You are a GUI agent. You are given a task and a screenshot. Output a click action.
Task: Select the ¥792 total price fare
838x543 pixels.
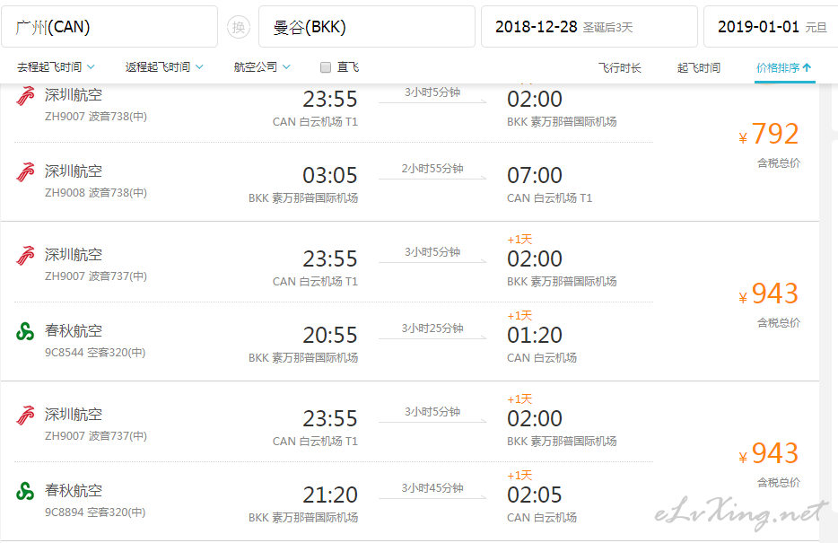770,134
